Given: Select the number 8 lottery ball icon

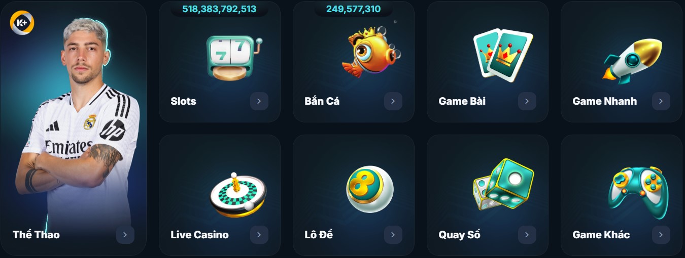Looking at the screenshot, I should [369, 189].
